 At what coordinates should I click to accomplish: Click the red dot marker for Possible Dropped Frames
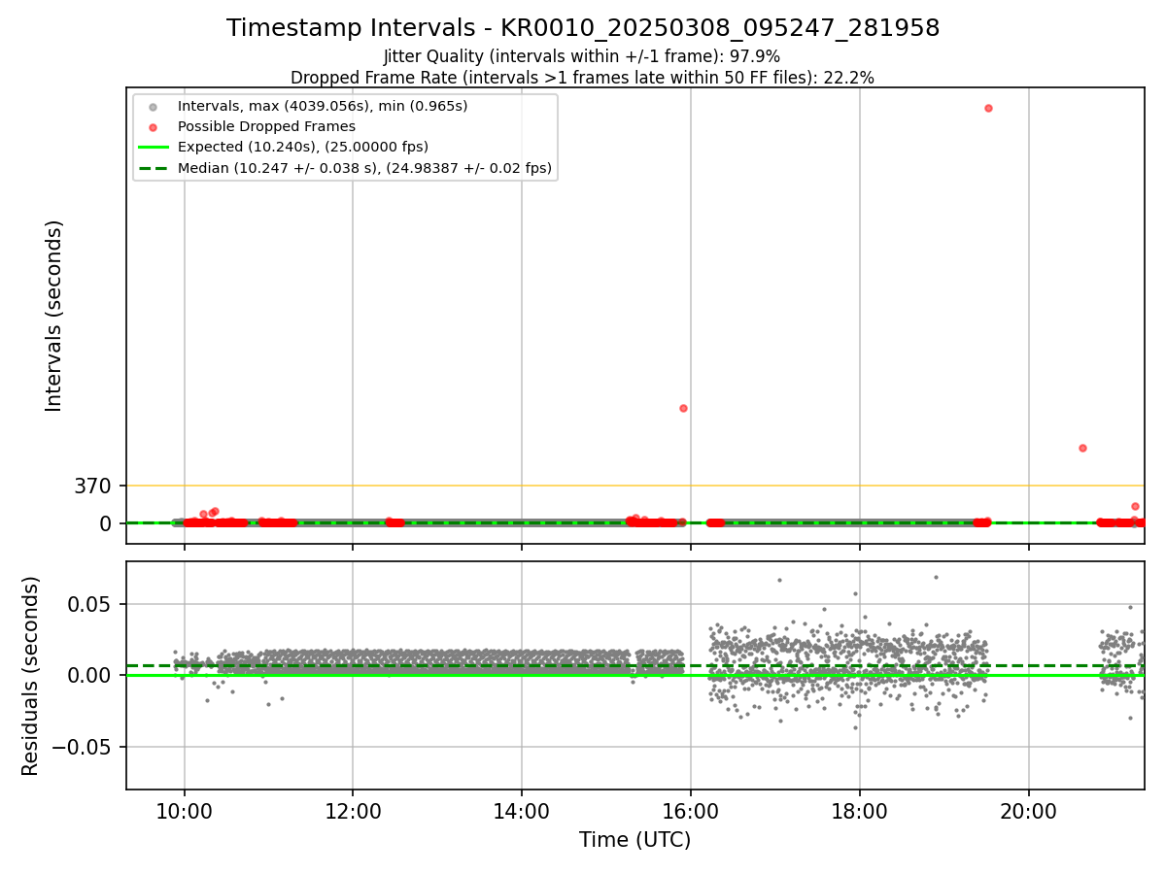point(153,126)
